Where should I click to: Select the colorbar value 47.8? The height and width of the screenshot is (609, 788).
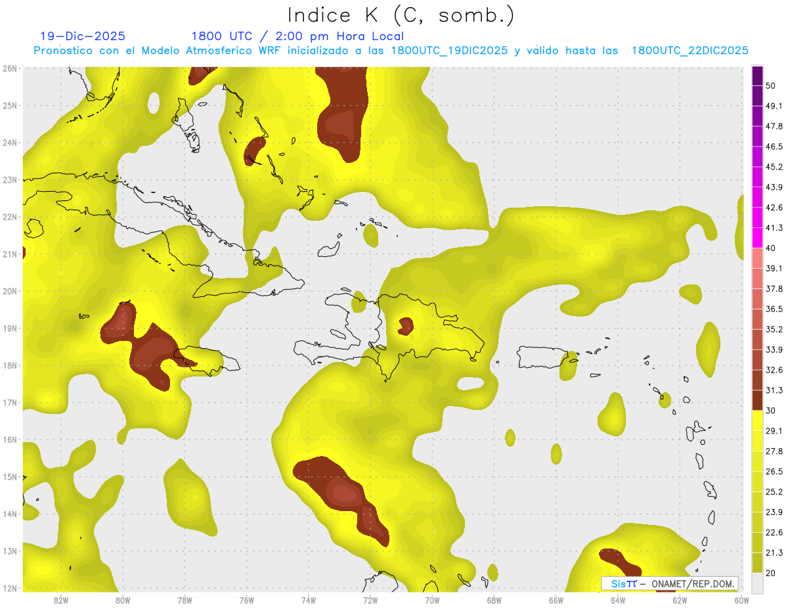(774, 126)
